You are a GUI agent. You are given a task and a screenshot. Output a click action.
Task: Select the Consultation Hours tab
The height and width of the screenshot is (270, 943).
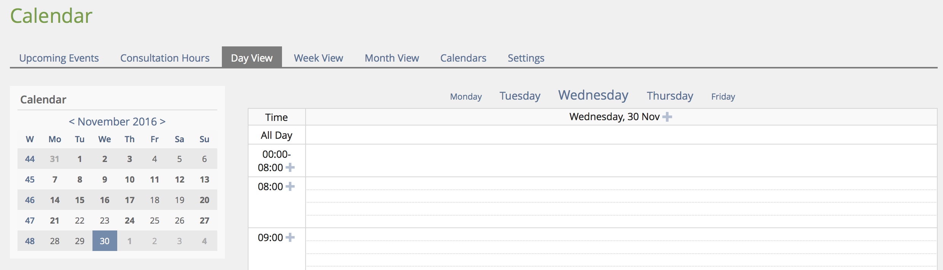[165, 58]
